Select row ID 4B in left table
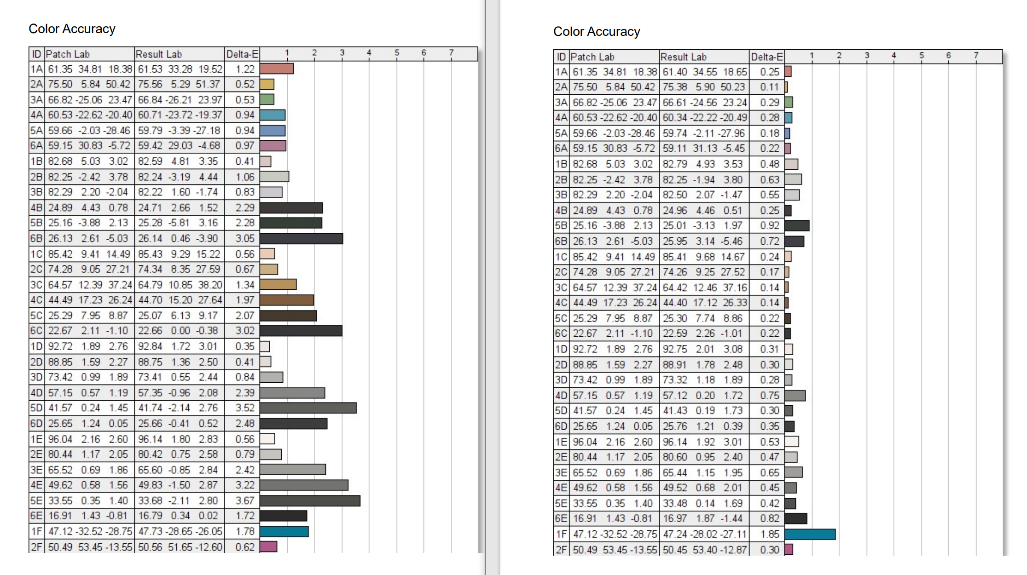Viewport: 1027px width, 575px height. click(36, 208)
